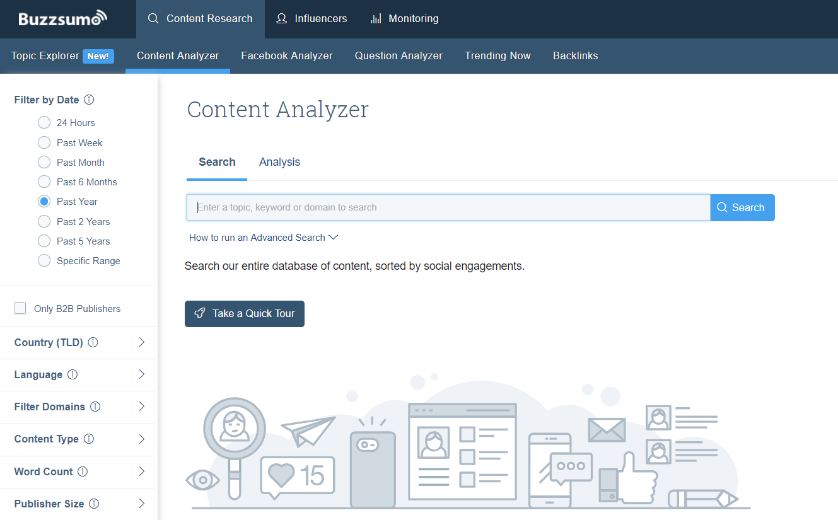Choose Past Month date filter
This screenshot has height=520, width=838.
44,162
